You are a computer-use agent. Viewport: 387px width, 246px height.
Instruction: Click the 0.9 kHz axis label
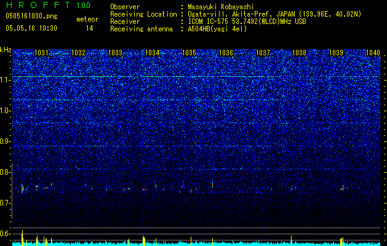[x=4, y=141]
